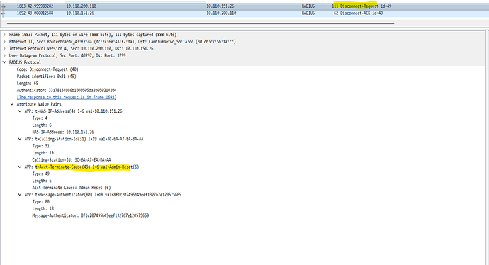Expand the User Datagram Protocol section
Screen dimensions: 489x265
pos(4,55)
